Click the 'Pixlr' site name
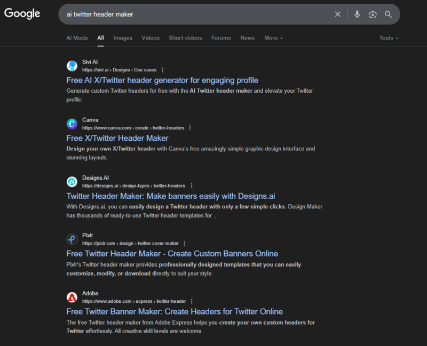Screen dimensions: 427x346 tap(88, 235)
